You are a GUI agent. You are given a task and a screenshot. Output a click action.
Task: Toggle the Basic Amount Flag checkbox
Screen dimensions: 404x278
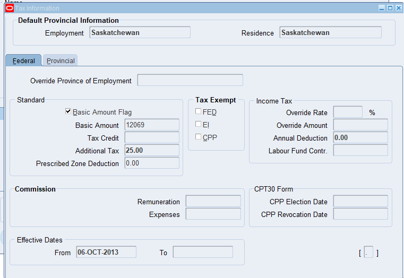[x=68, y=111]
